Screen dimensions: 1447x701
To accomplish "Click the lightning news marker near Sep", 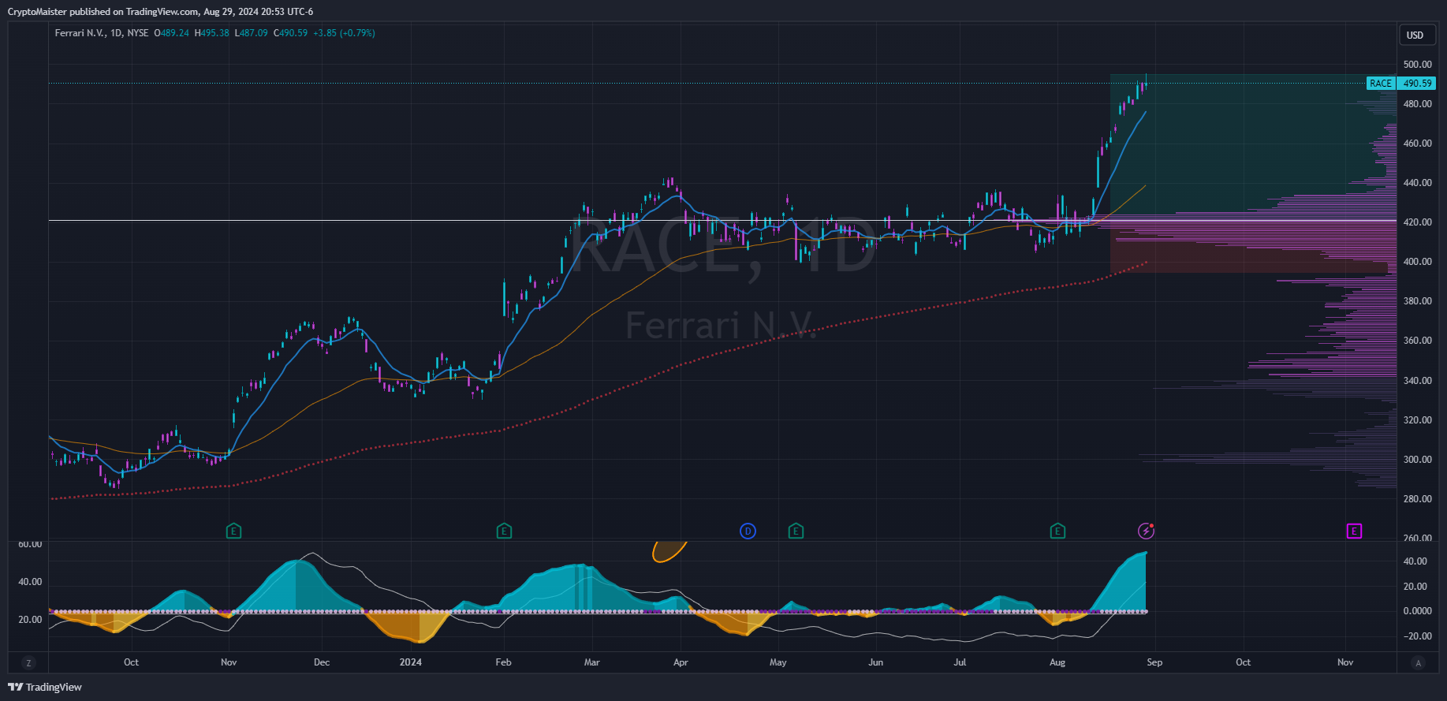I will [1146, 531].
